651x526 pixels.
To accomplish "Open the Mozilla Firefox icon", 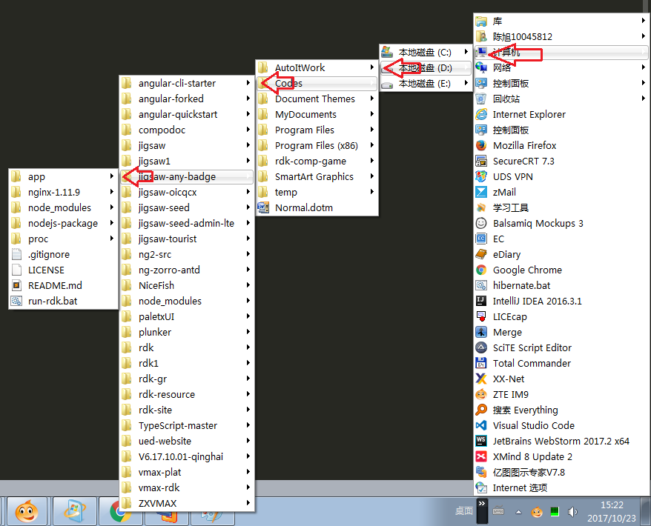I will [x=480, y=146].
